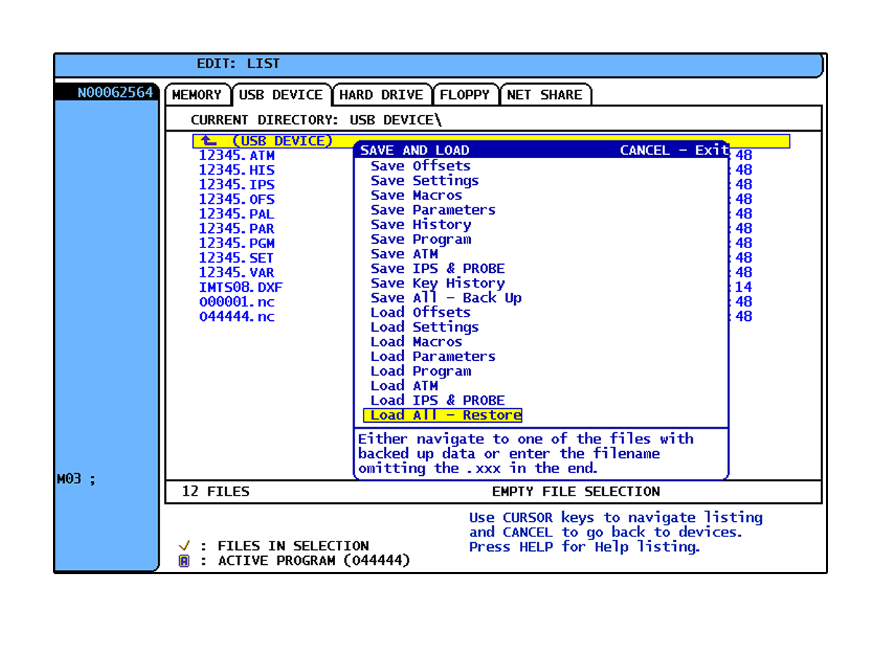Open the NET SHARE tab

click(545, 95)
